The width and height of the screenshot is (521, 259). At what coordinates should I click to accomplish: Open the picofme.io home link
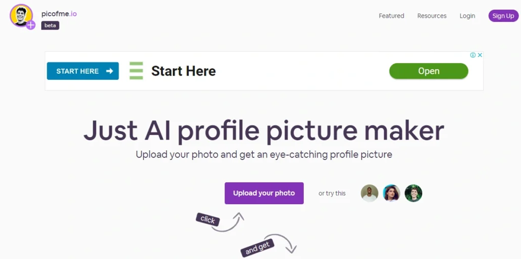point(59,14)
